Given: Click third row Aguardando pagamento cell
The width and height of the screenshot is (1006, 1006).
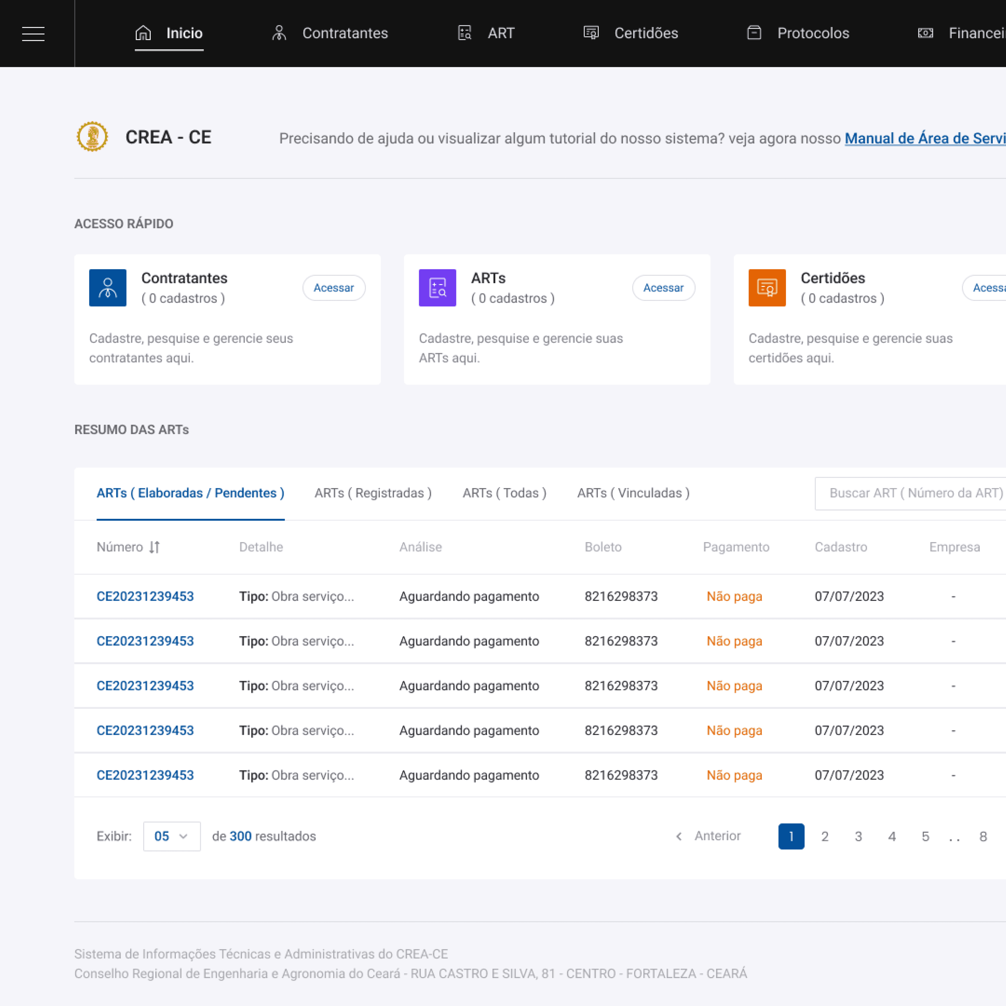Looking at the screenshot, I should (469, 686).
